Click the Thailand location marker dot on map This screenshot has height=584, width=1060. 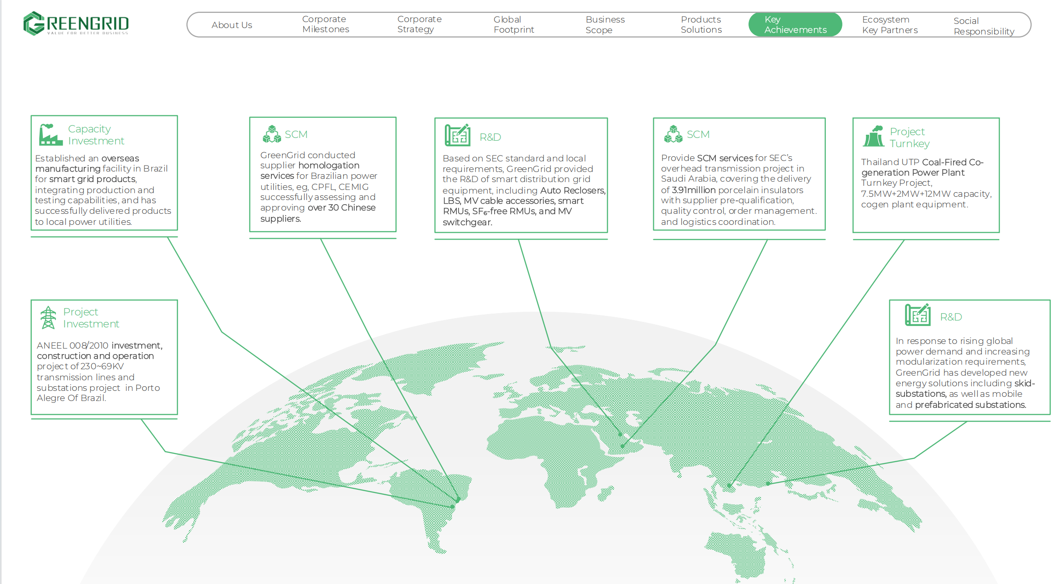click(730, 485)
